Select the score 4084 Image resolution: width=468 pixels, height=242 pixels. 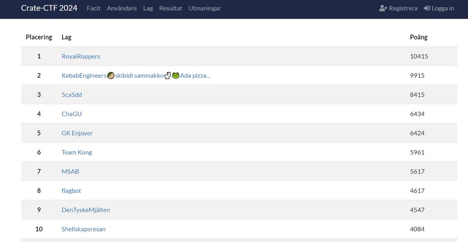point(417,229)
